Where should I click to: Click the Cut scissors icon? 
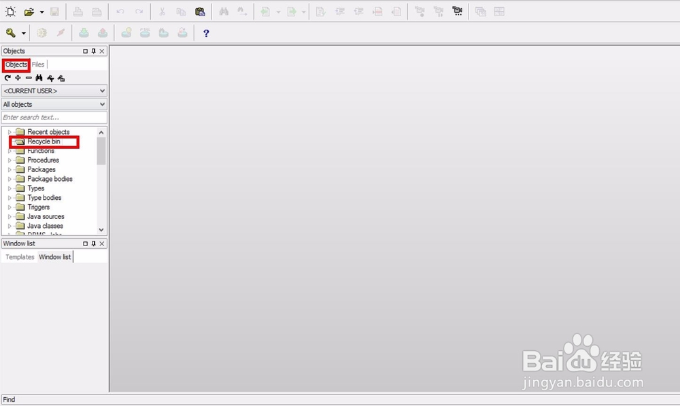(162, 10)
